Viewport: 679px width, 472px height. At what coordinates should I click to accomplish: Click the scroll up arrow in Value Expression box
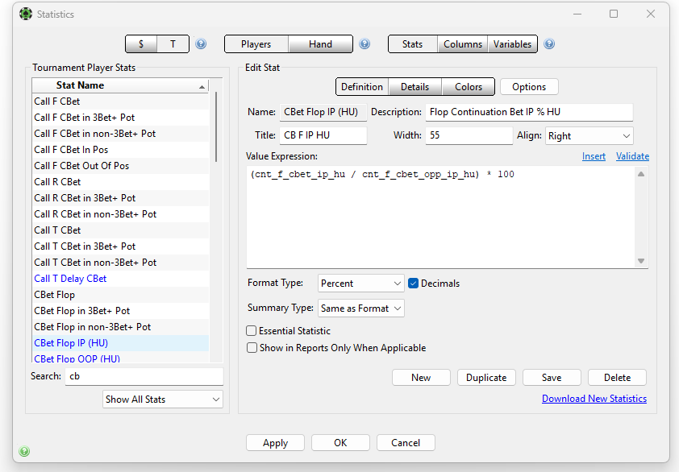coord(641,174)
